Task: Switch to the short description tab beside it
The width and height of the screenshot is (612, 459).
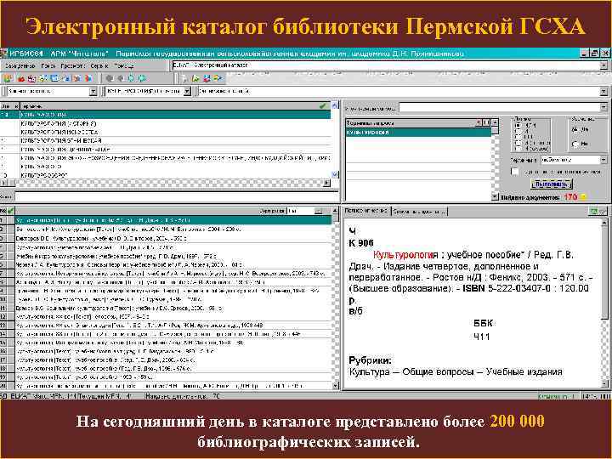Action: click(x=419, y=211)
